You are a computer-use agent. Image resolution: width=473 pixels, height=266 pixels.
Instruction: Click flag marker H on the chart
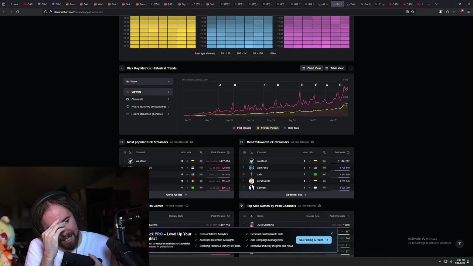pos(340,85)
